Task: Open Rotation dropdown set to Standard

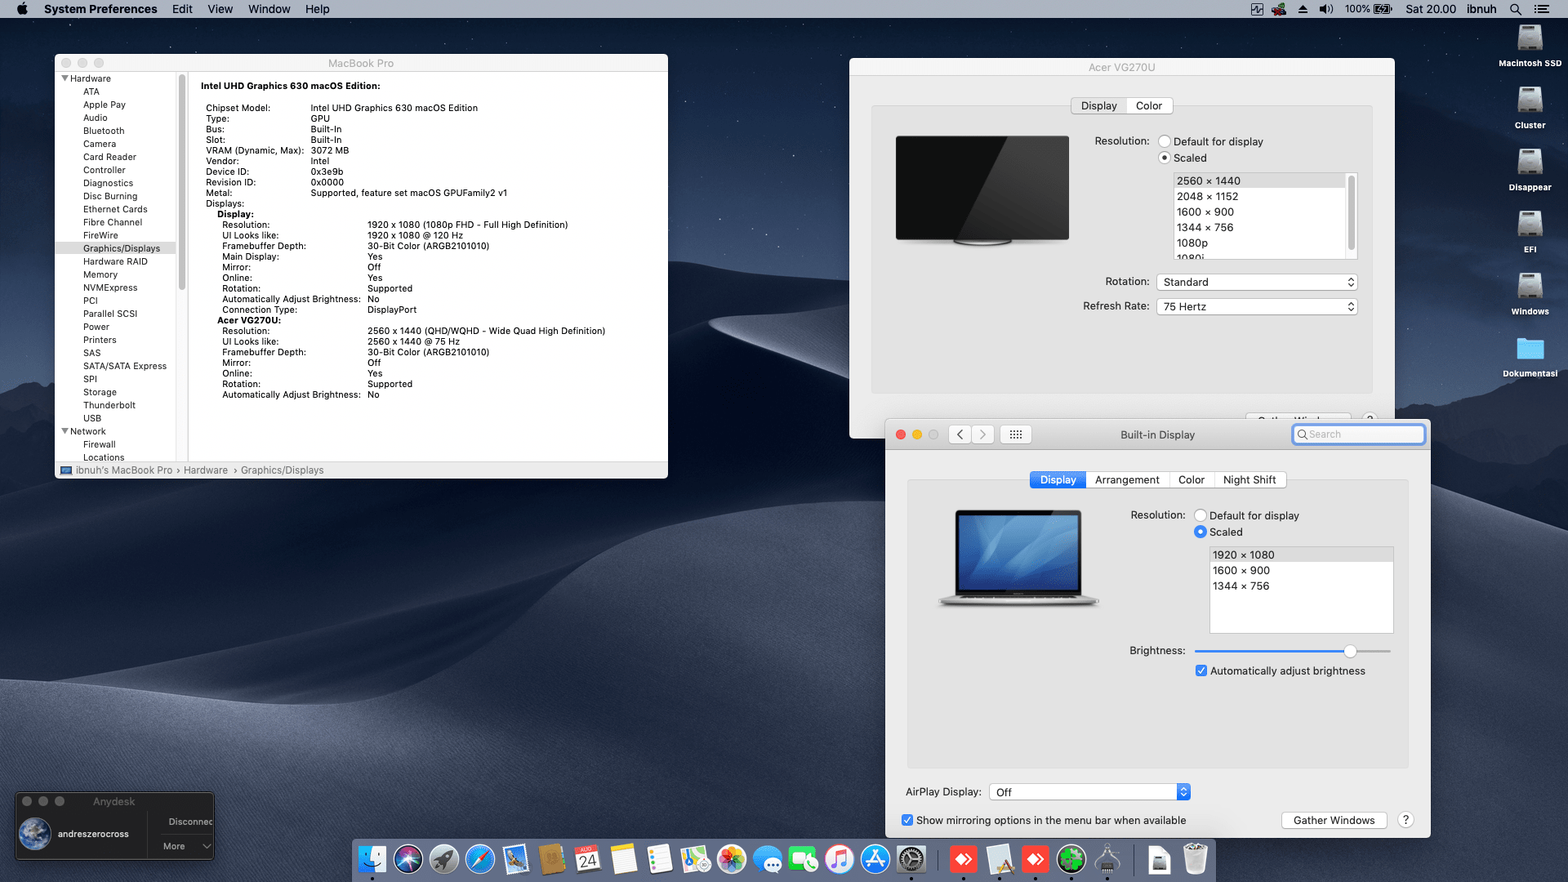Action: pyautogui.click(x=1257, y=282)
